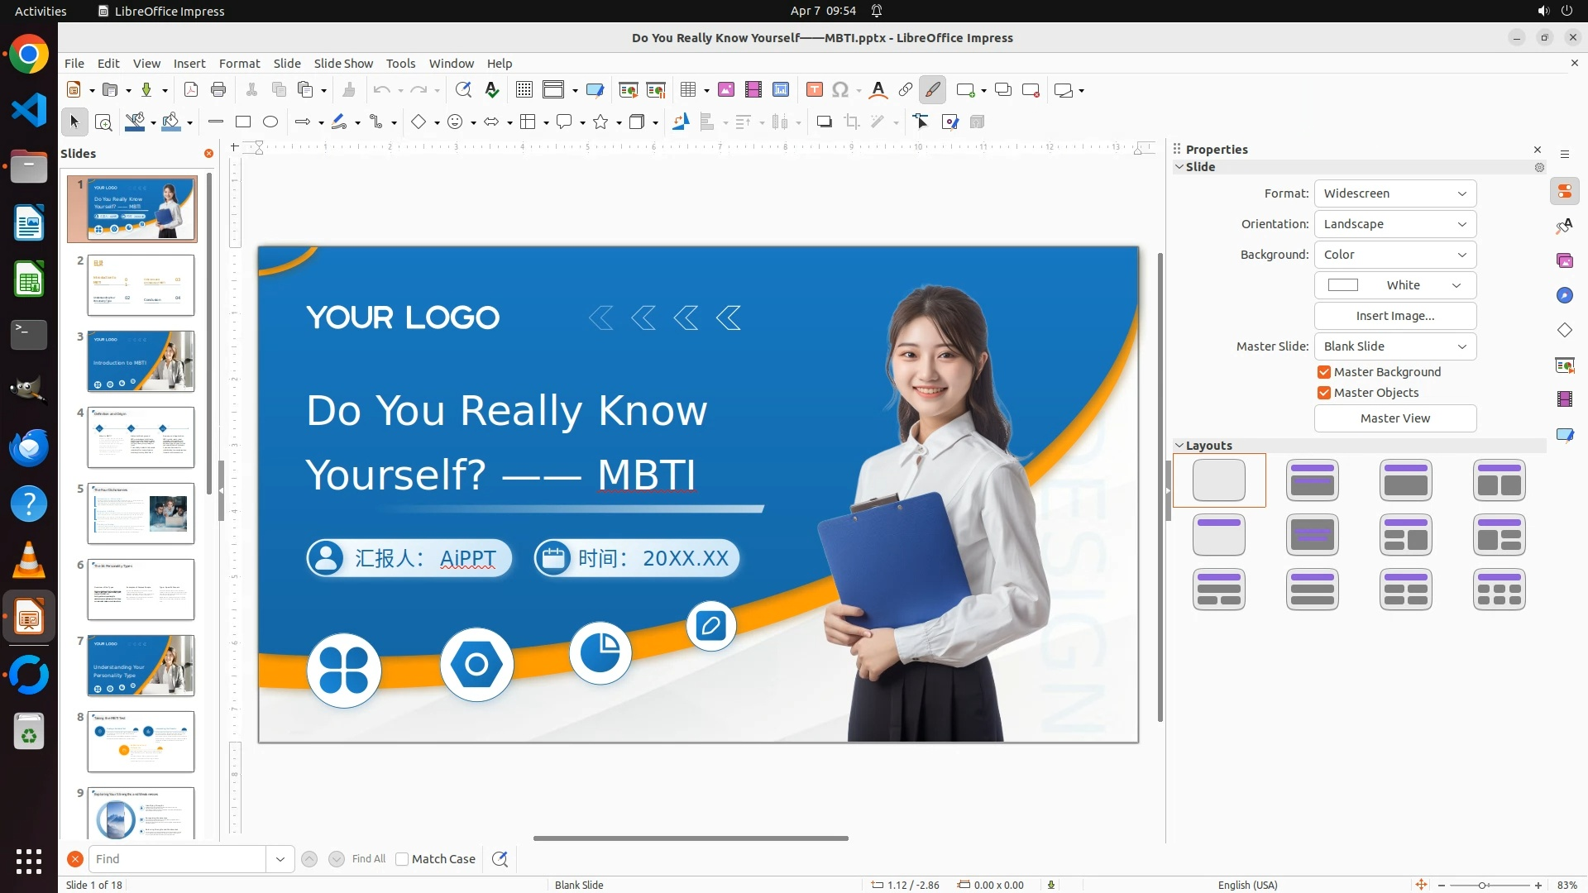The height and width of the screenshot is (893, 1588).
Task: Select the Rectangle drawing tool
Action: 243,122
